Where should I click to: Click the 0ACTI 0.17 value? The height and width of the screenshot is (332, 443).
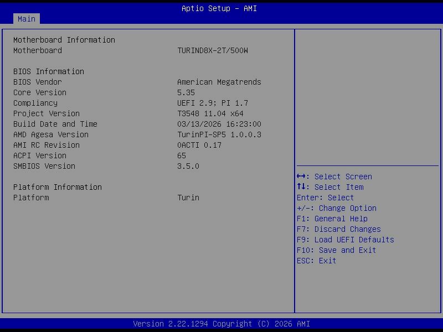(x=199, y=145)
